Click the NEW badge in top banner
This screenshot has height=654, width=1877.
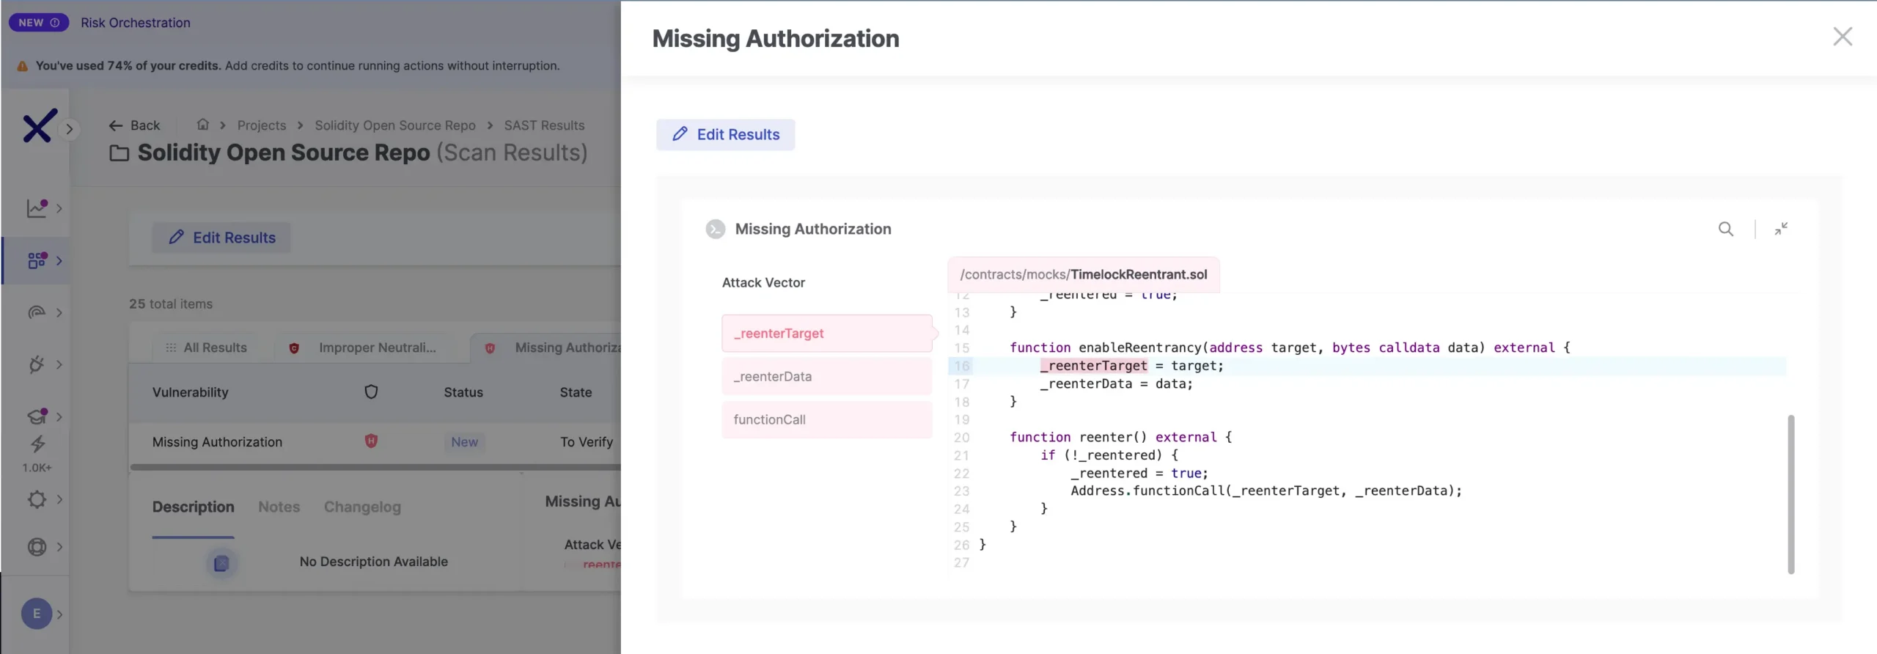click(x=39, y=23)
